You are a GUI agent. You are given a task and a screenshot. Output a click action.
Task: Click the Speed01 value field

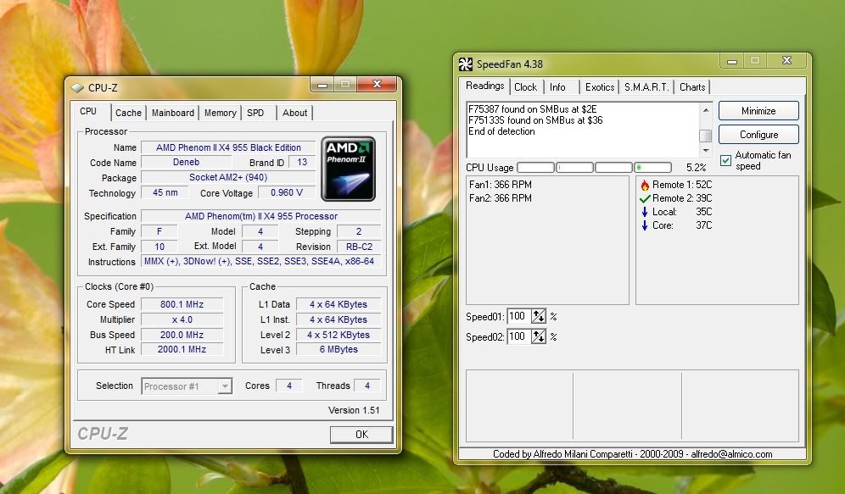click(x=519, y=316)
